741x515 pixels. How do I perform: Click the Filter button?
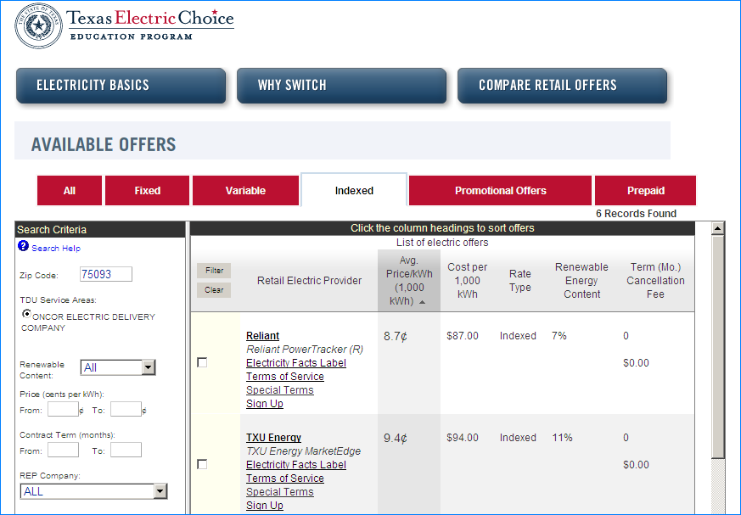(x=214, y=271)
